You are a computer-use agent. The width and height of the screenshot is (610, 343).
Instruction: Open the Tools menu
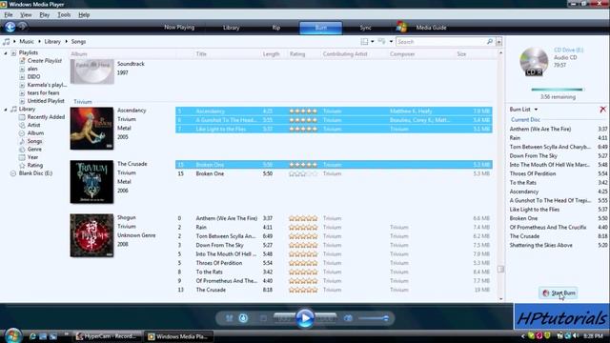64,15
